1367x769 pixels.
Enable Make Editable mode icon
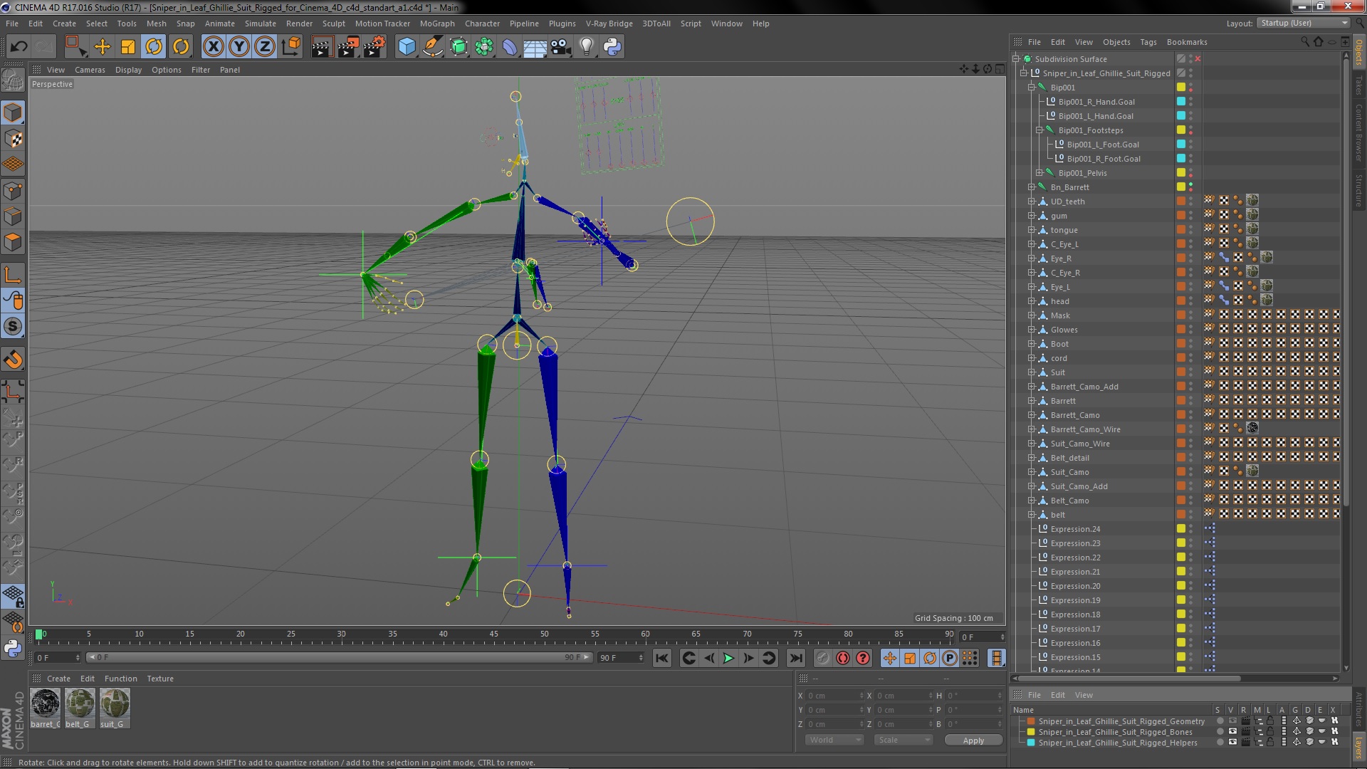tap(13, 80)
